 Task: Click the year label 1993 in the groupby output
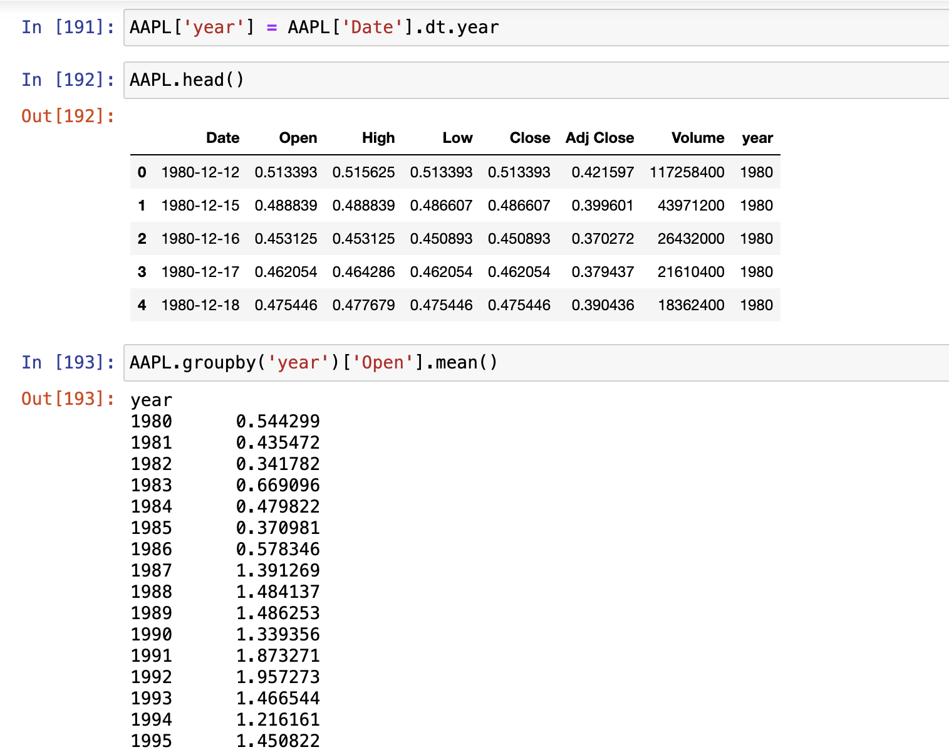(x=152, y=698)
